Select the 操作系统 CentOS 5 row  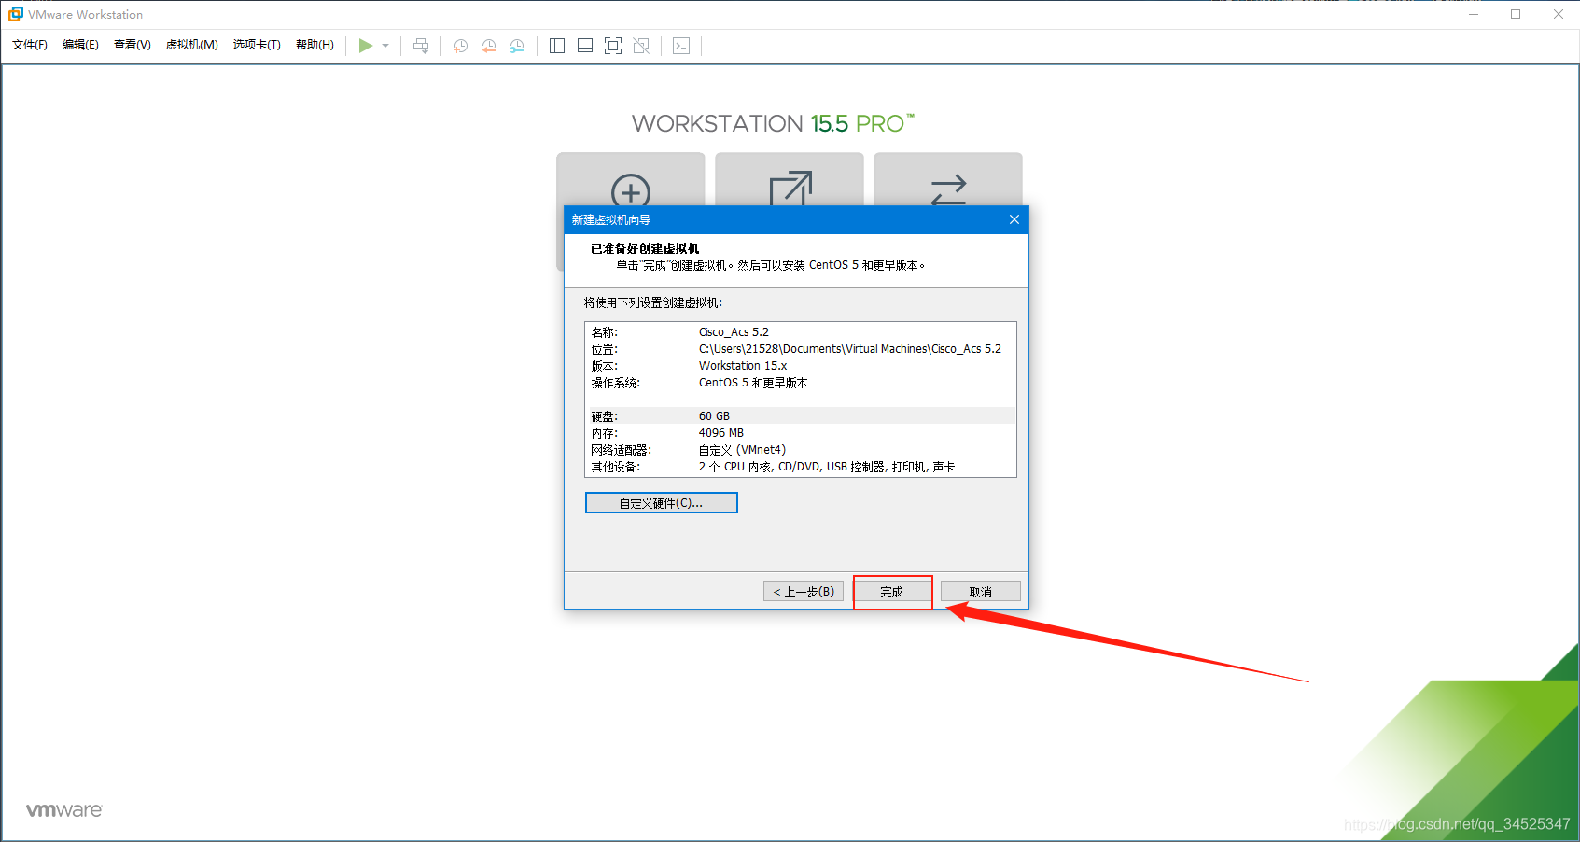tap(800, 383)
